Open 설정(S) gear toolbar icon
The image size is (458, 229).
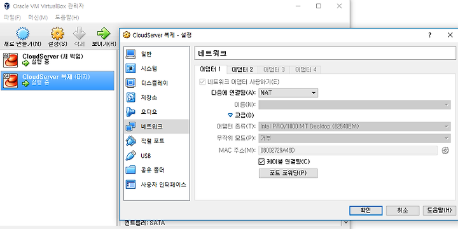[57, 34]
